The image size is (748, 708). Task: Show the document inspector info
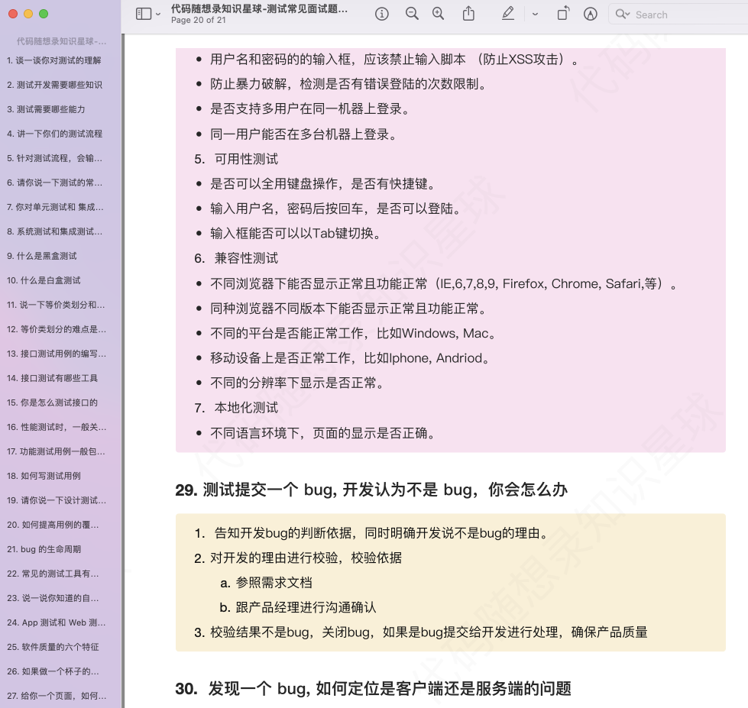coord(381,14)
